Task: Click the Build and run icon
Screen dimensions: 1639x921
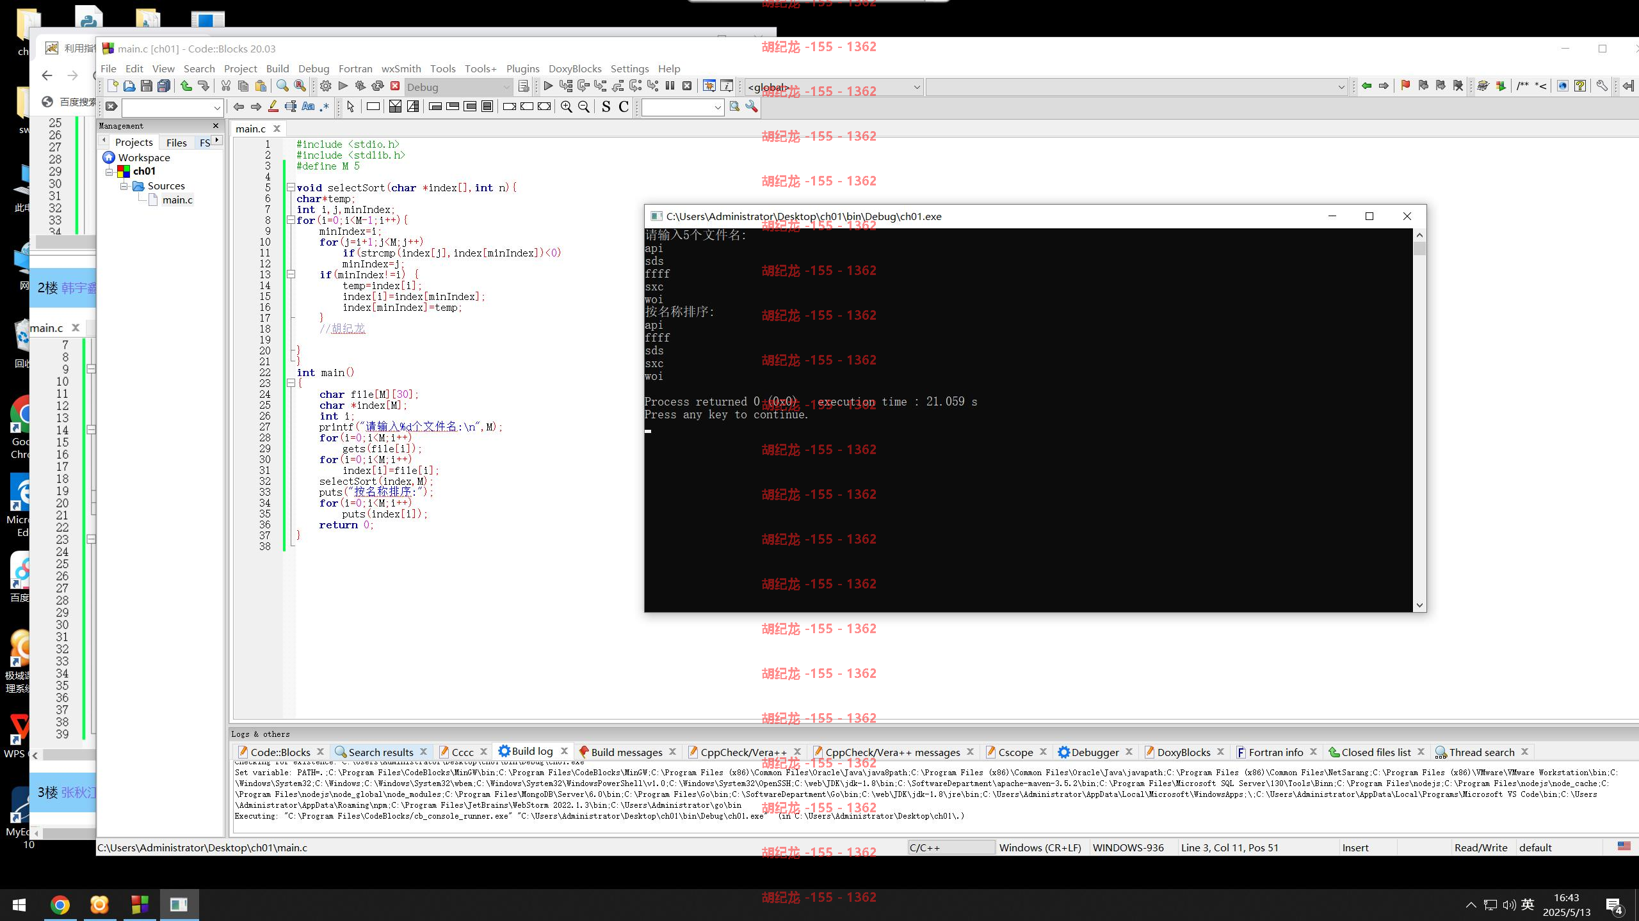Action: (x=360, y=86)
